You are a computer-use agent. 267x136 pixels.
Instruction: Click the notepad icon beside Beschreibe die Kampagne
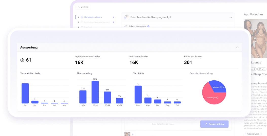pos(126,17)
